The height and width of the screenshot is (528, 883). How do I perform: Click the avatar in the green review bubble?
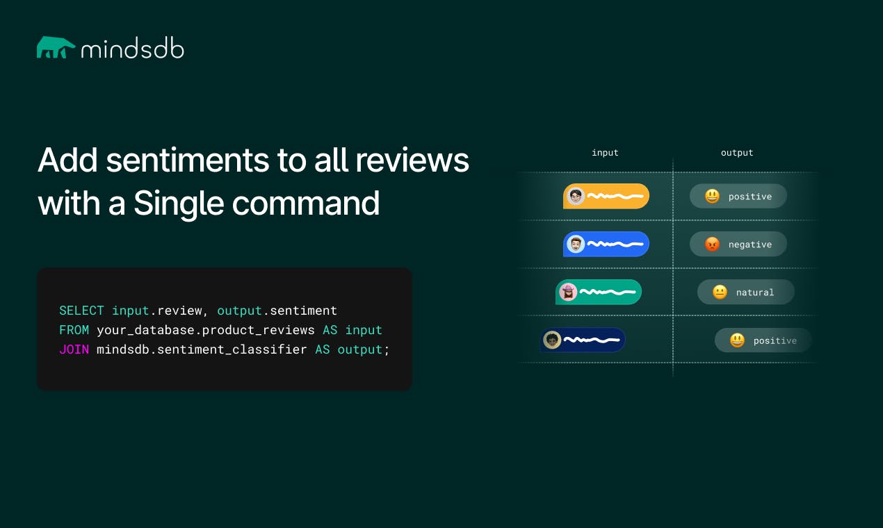click(x=568, y=292)
